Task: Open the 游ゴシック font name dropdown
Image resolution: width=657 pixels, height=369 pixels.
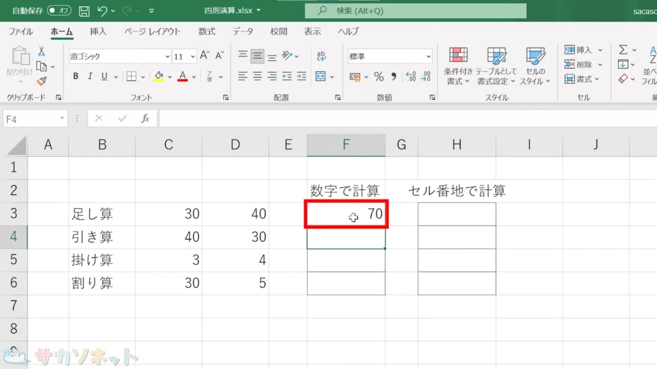Action: pos(167,56)
